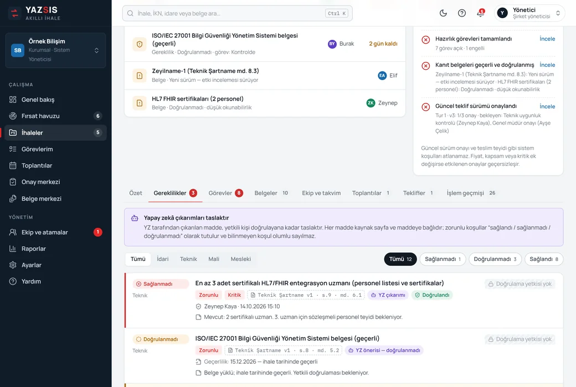Filter by Sağlanmadı 1 status
The image size is (576, 387).
(443, 259)
